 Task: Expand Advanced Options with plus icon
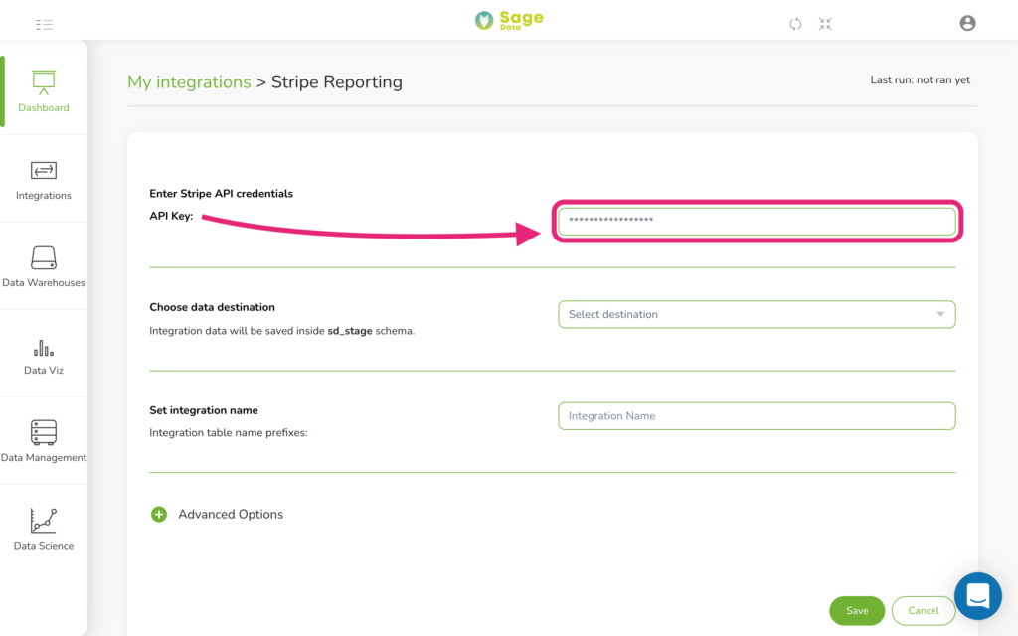(x=159, y=514)
